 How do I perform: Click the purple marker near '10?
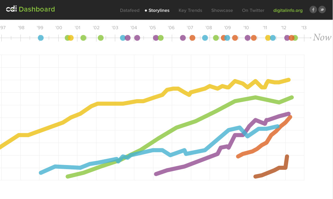pos(247,38)
